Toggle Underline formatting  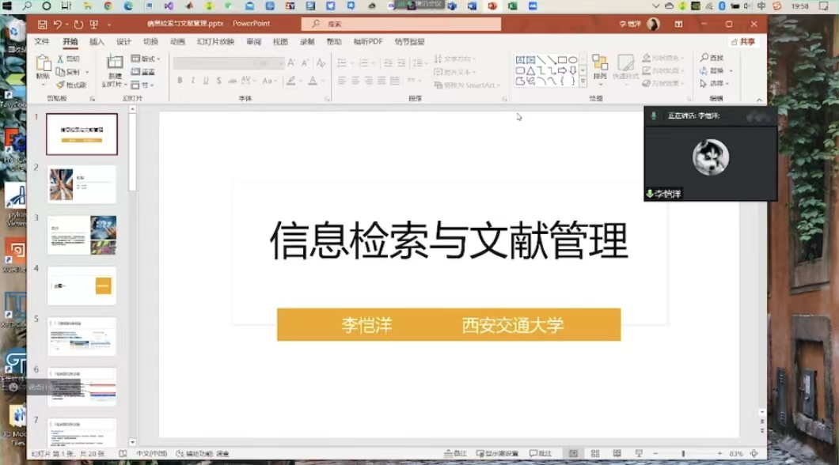pyautogui.click(x=206, y=81)
